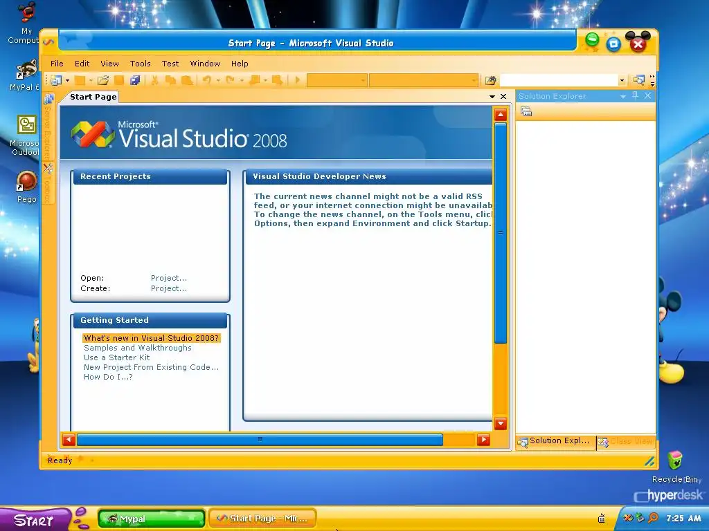Open the Recycle Bin on desktop
This screenshot has width=709, height=531.
click(x=676, y=467)
